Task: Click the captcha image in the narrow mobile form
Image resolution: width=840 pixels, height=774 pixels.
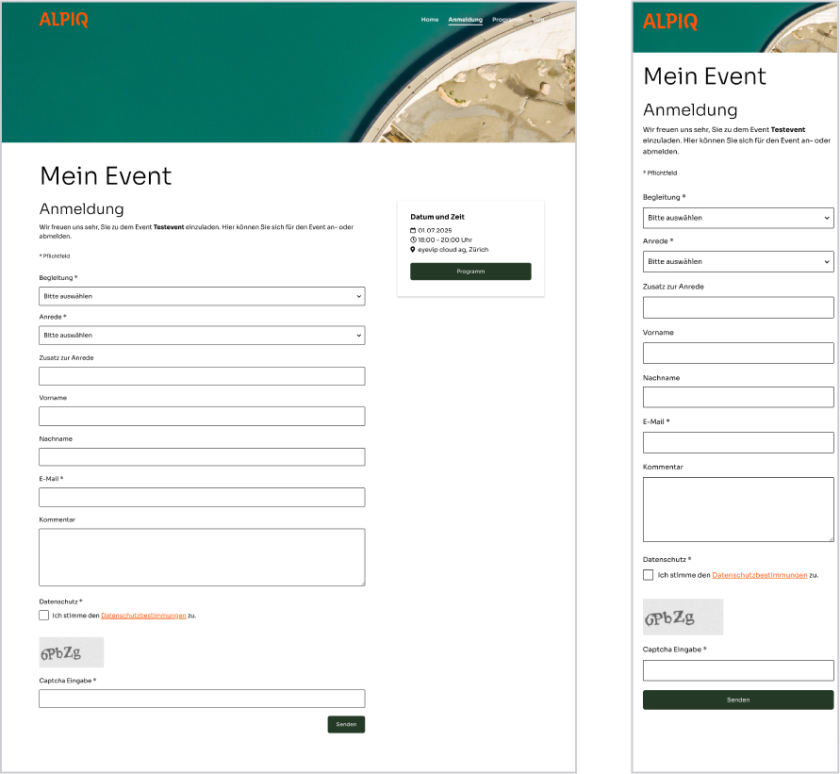Action: (683, 617)
